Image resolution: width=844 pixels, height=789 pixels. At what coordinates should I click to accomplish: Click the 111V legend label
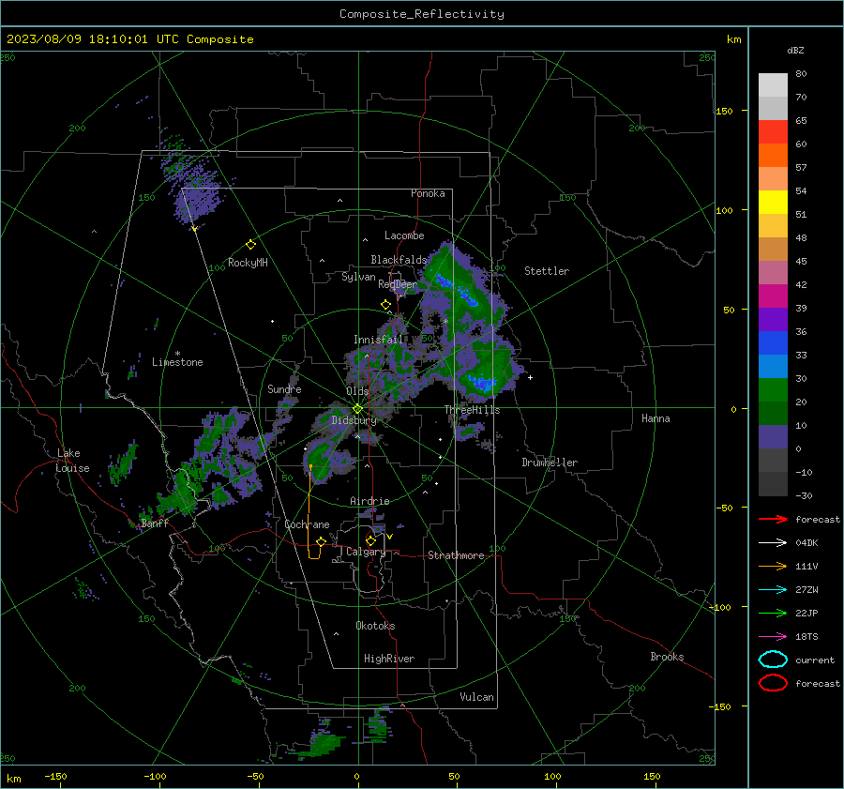click(806, 566)
